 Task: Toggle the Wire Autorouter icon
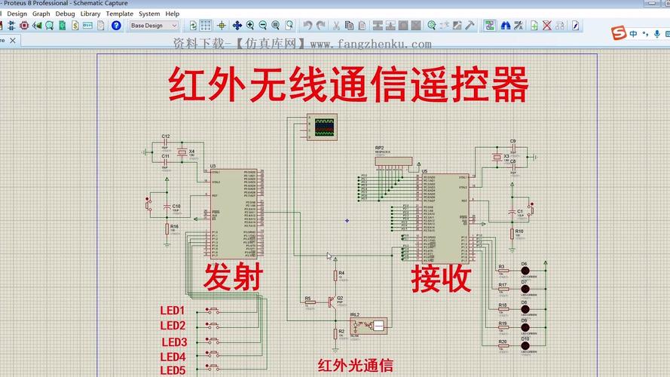pos(489,26)
